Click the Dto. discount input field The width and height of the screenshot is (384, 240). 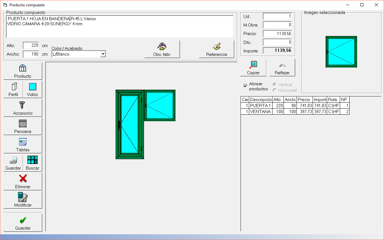(277, 42)
